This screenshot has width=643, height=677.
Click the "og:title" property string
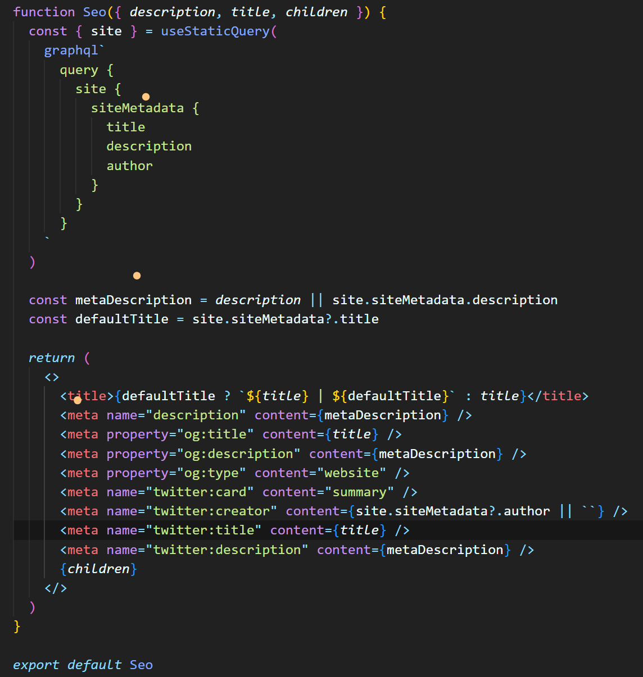pyautogui.click(x=215, y=434)
